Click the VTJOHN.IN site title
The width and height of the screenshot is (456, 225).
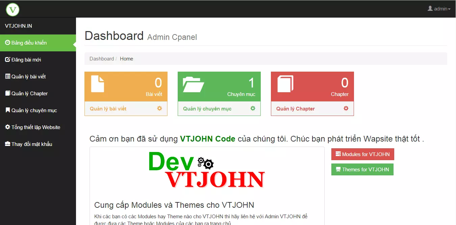click(19, 26)
